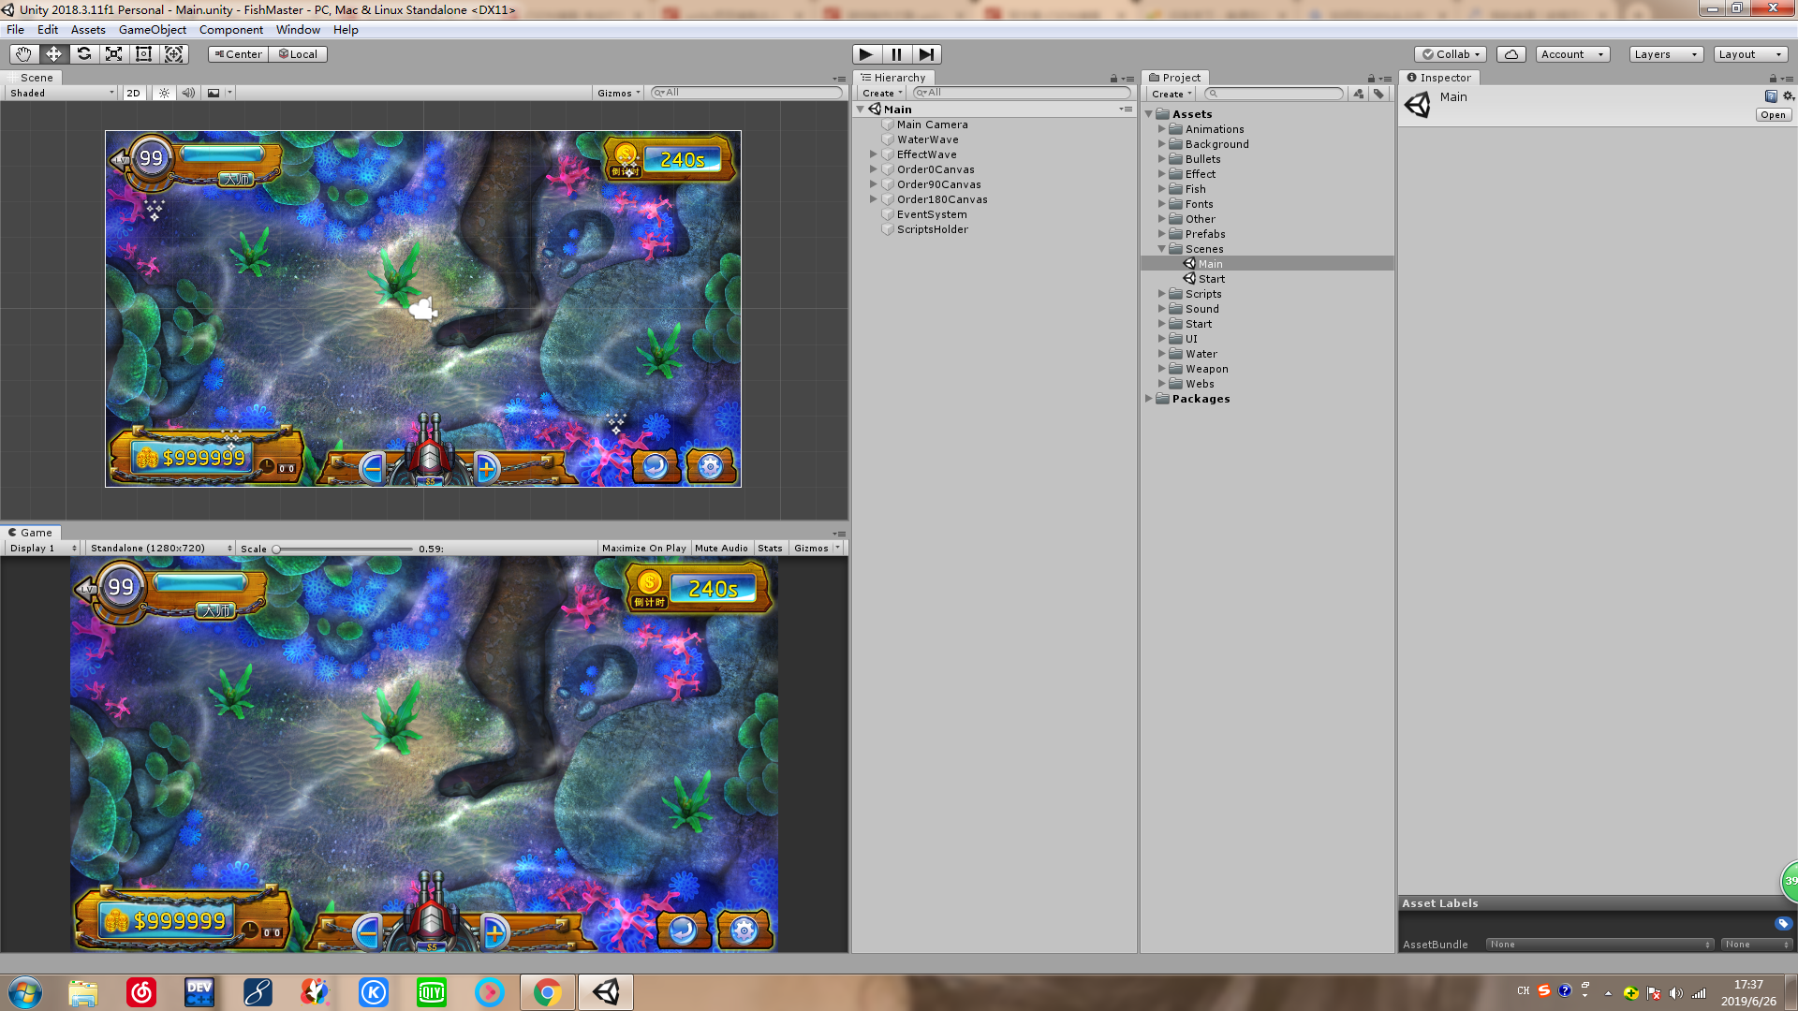Open Chrome from the taskbar

click(x=547, y=991)
